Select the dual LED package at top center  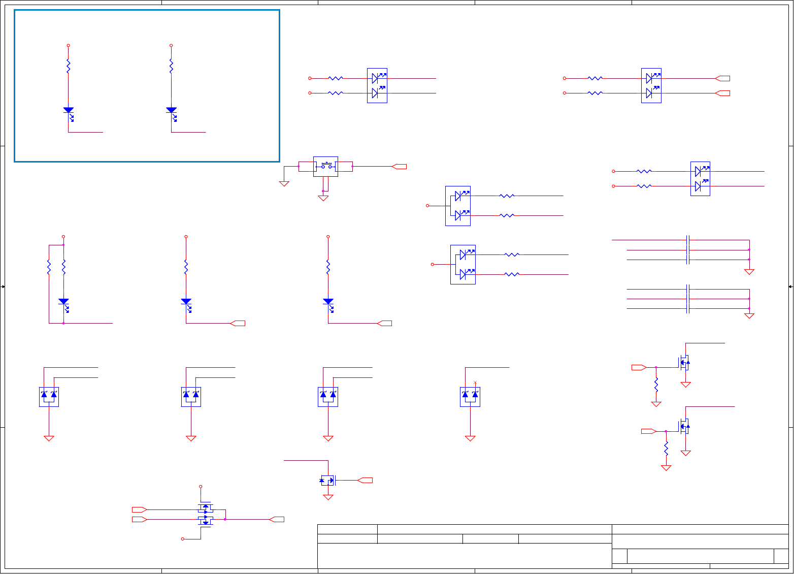tap(377, 85)
